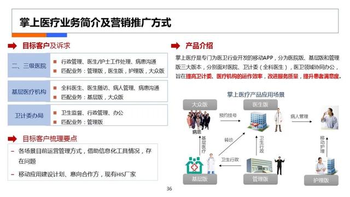
Task: Select the 基层医疗机构 label box
Action: (29, 91)
